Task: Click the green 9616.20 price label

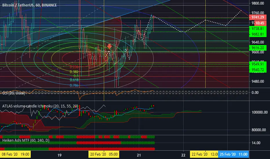Action: point(258,48)
